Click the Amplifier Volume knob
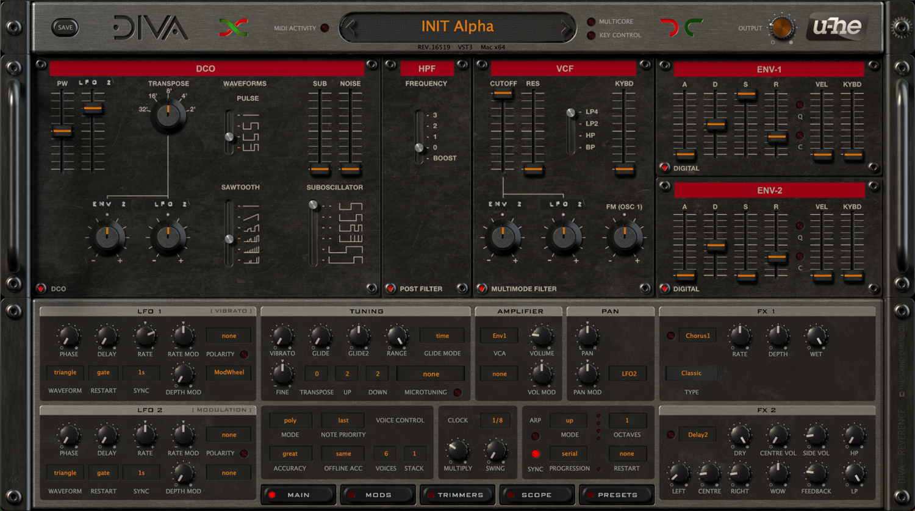Viewport: 915px width, 511px height. 541,335
